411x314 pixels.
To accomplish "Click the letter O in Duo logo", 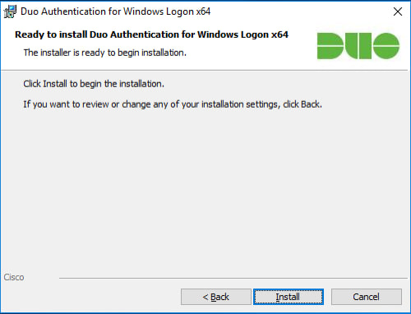I will (386, 46).
